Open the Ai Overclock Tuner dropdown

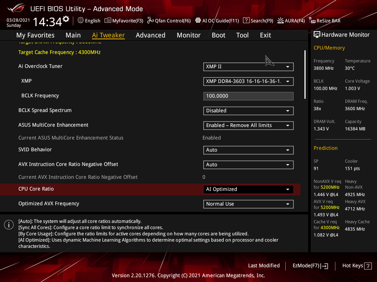[249, 67]
